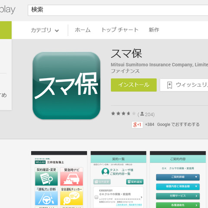Open the 新作 tab
This screenshot has width=208, height=208.
pos(154,30)
